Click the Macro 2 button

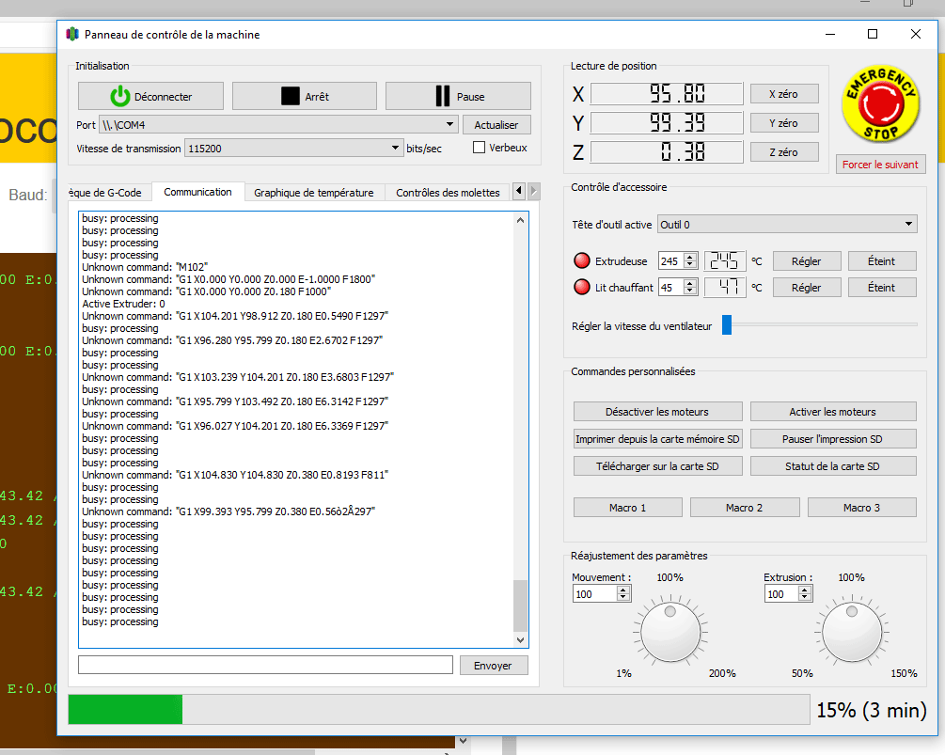745,508
